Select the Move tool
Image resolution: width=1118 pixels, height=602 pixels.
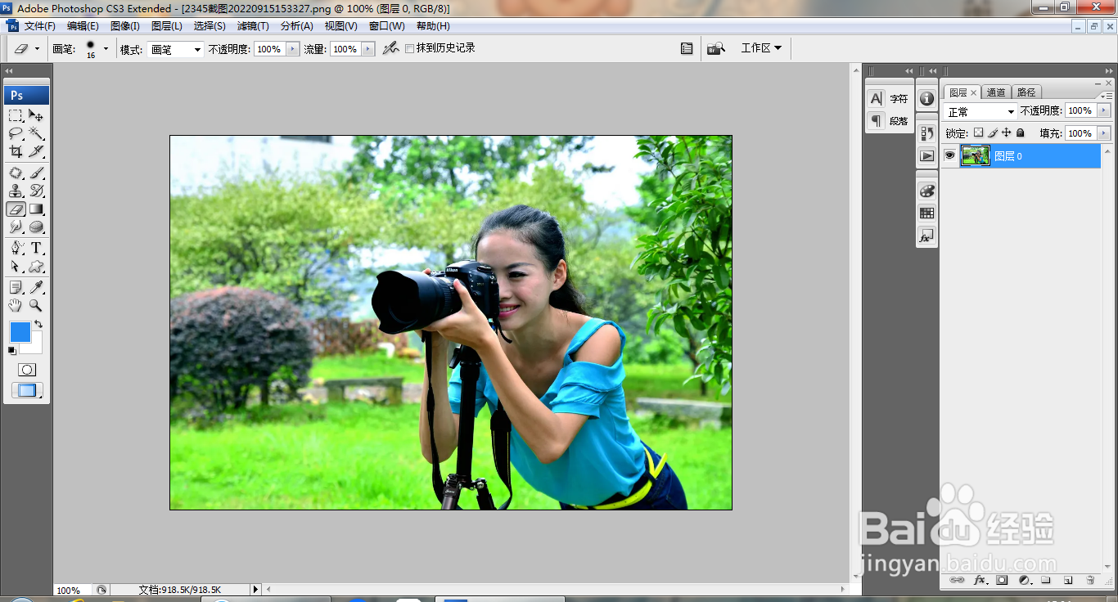click(37, 115)
